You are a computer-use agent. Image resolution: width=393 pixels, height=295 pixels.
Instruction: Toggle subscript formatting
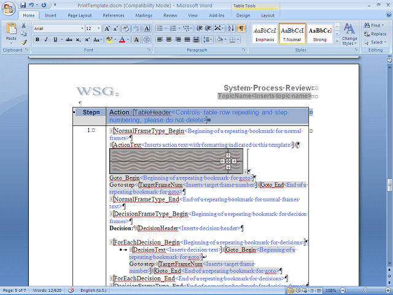(x=78, y=39)
